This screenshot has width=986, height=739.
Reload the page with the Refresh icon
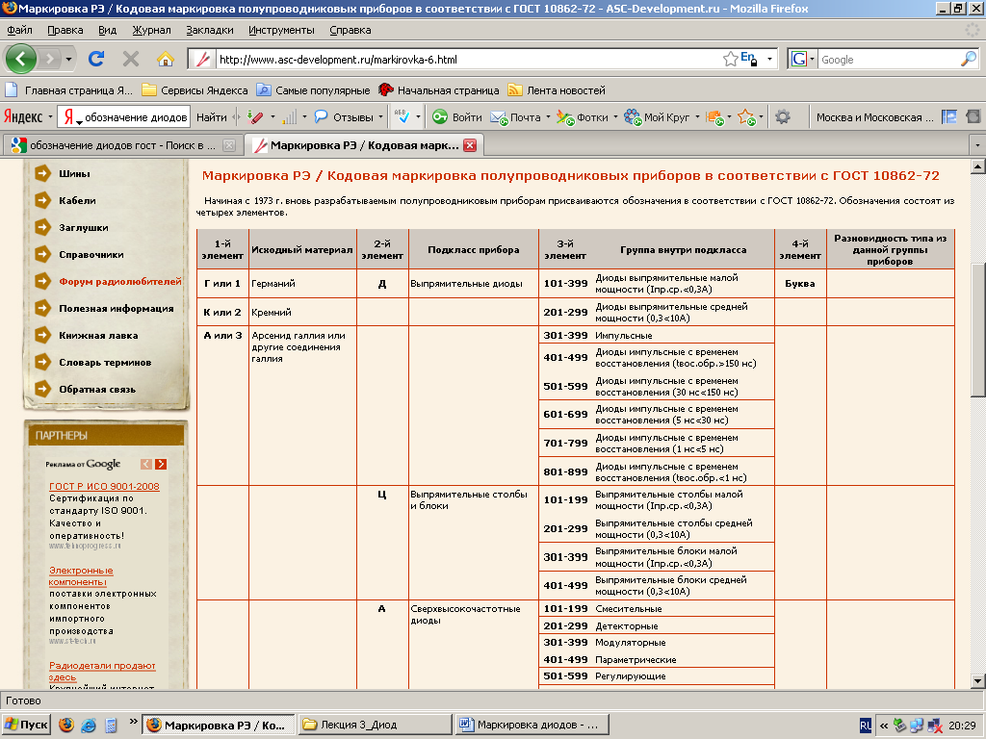(x=96, y=59)
